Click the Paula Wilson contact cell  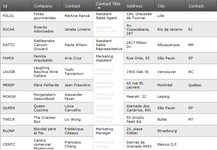tap(76, 45)
